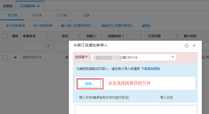Viewport: 209px width, 114px height.
Task: Click the delete x icon in row 4029191315
Action: click(x=15, y=57)
